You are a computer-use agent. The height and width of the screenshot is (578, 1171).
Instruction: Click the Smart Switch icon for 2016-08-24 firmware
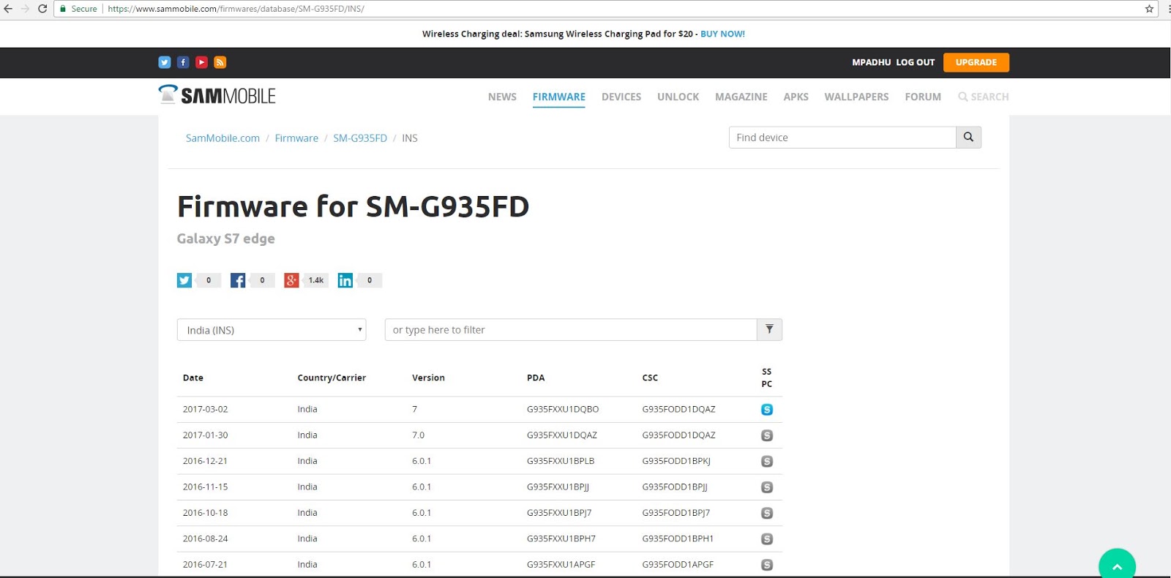click(x=767, y=539)
